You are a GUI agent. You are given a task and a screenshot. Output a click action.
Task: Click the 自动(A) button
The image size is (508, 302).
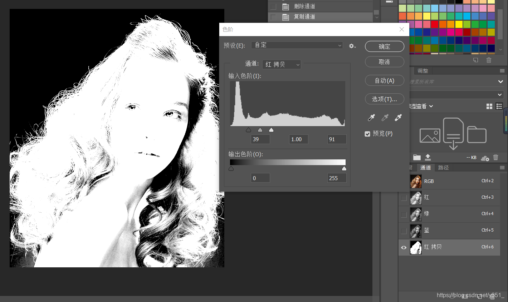tap(385, 80)
